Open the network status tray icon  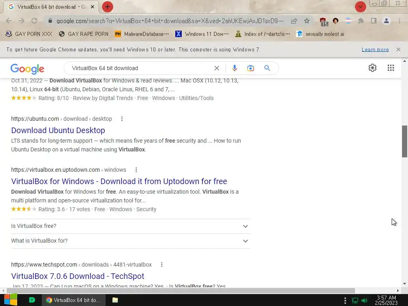click(x=355, y=300)
